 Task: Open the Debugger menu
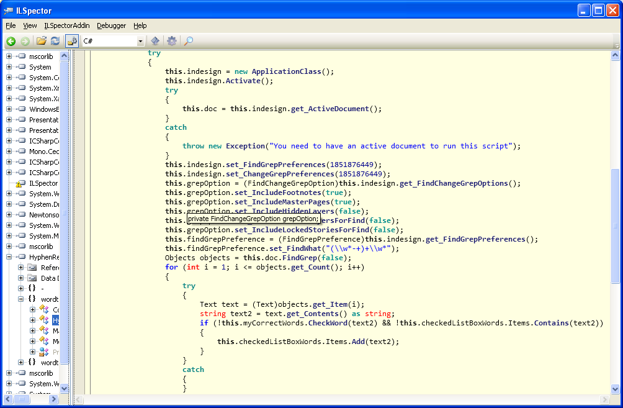(x=111, y=25)
